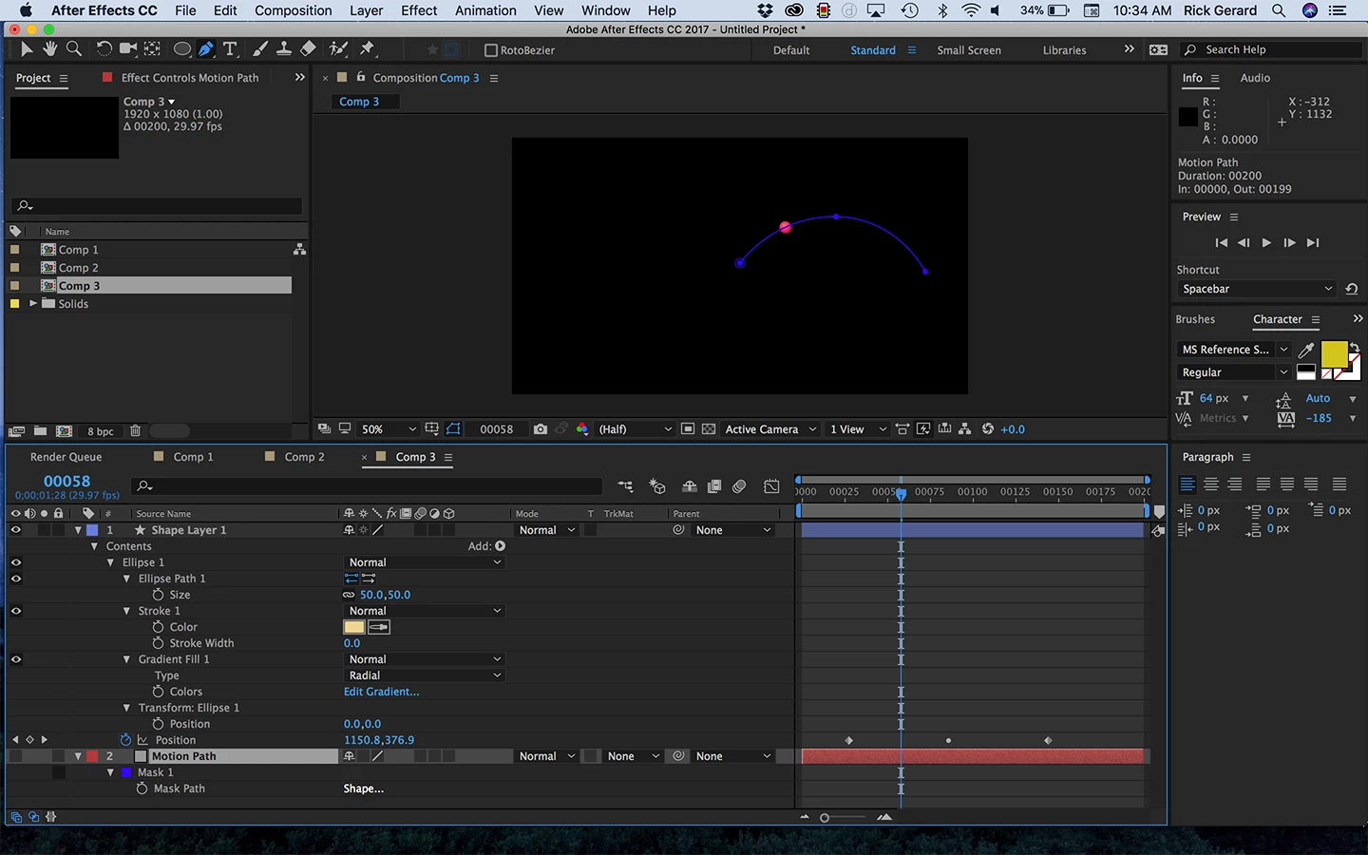1368x855 pixels.
Task: Hide Shape Layer 1 with eye toggle
Action: pyautogui.click(x=15, y=530)
